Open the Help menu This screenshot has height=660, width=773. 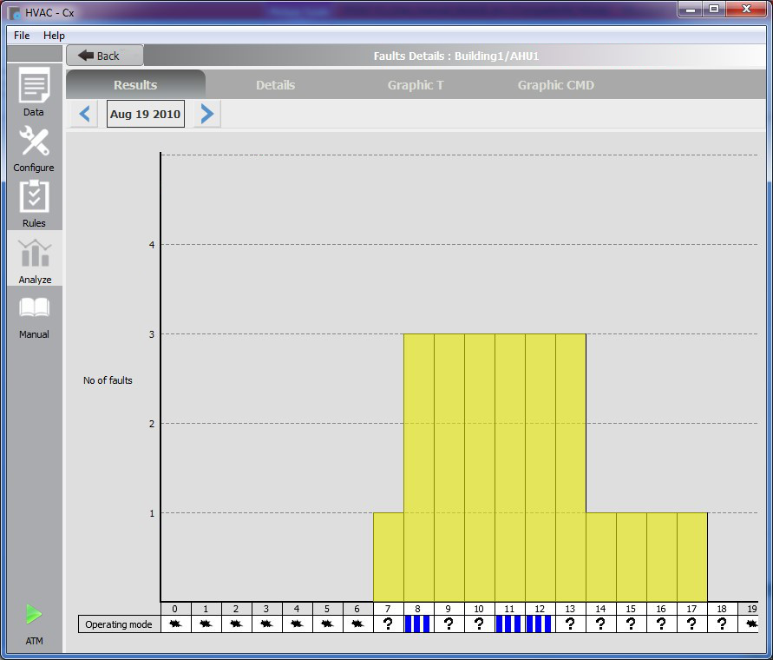pos(54,36)
